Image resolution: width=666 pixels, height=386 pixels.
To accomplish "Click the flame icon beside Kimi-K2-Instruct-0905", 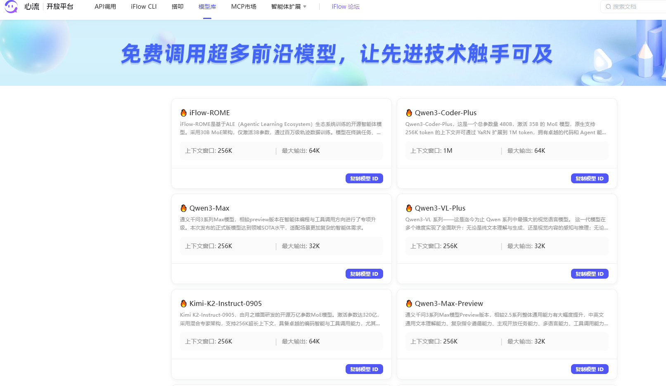I will coord(183,303).
